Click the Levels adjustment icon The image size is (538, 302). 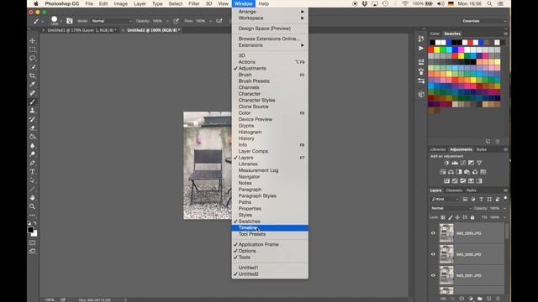[x=455, y=163]
